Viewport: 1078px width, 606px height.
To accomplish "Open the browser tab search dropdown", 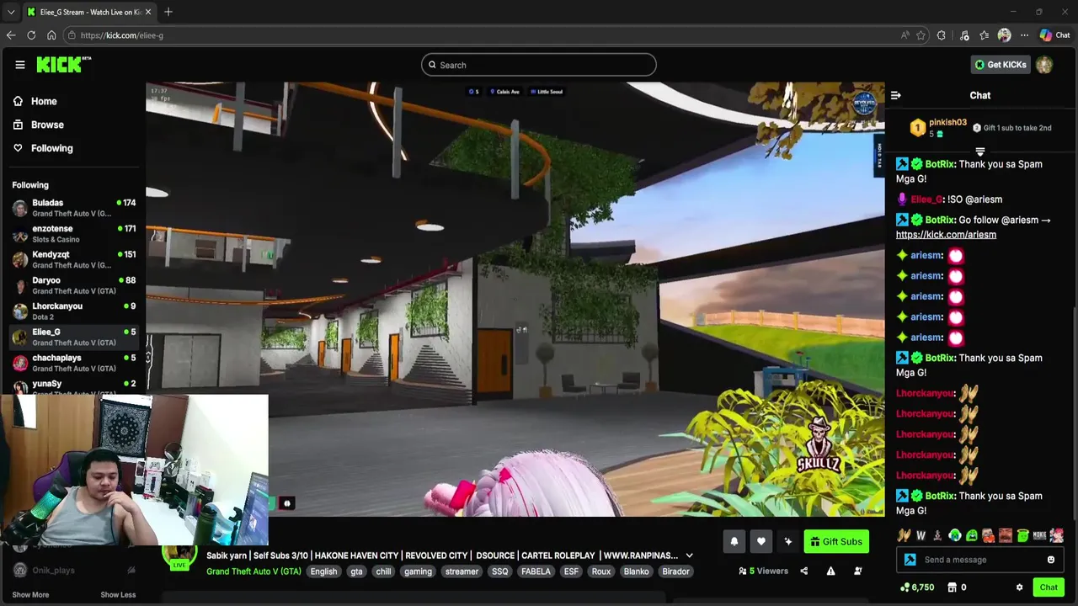I will (x=11, y=12).
